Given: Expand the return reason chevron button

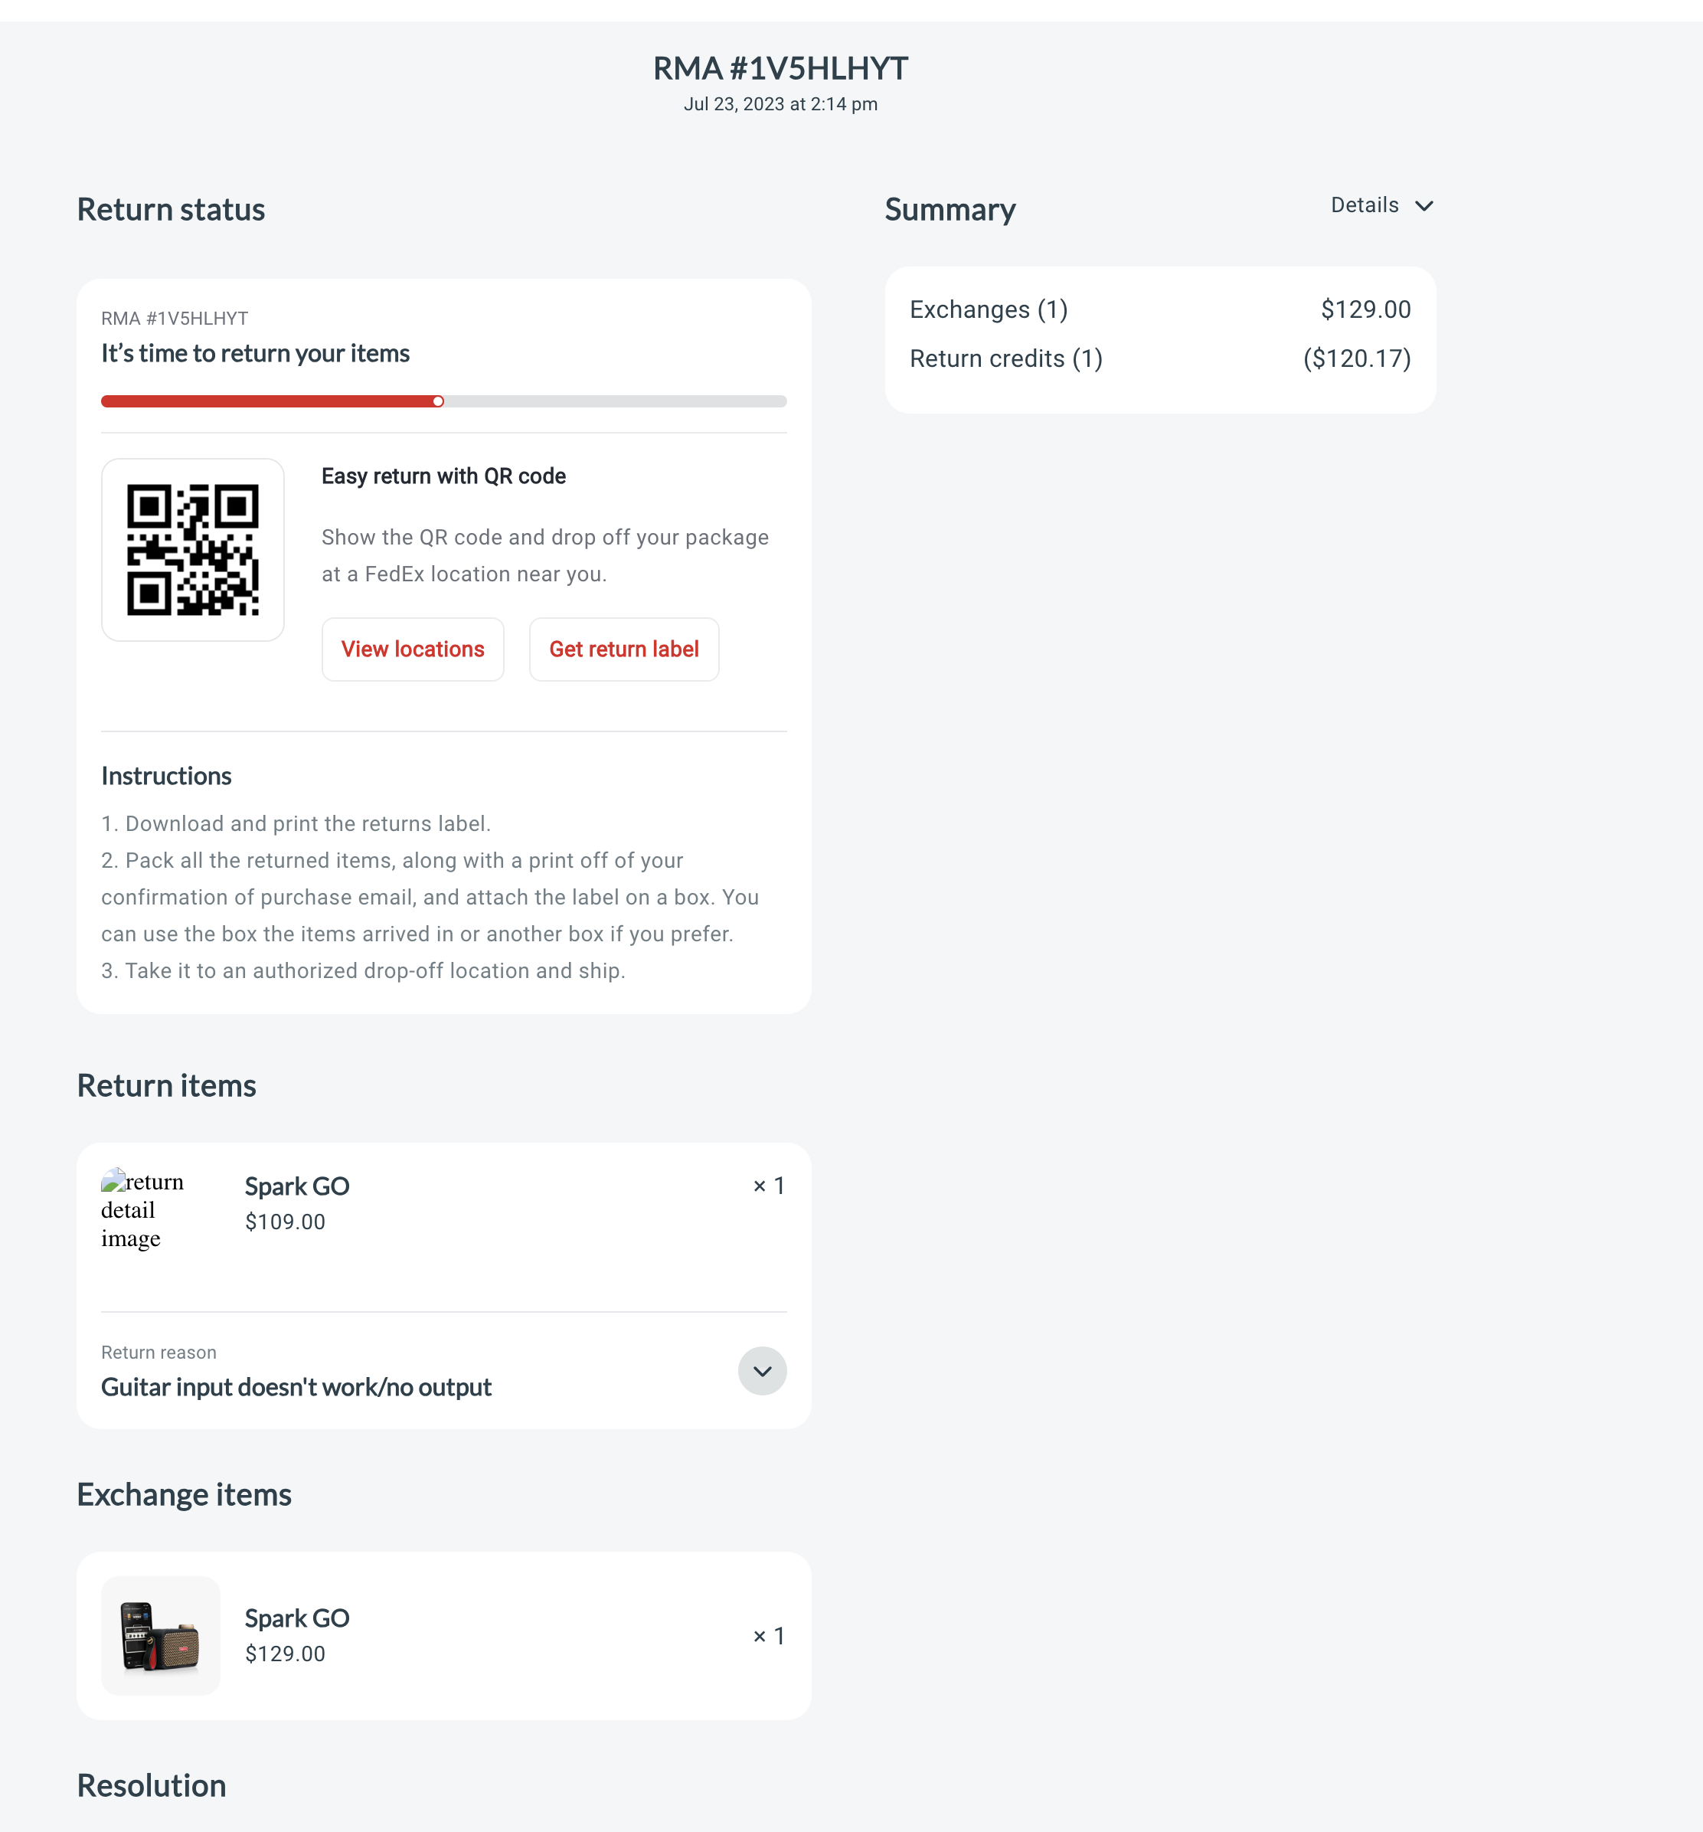Looking at the screenshot, I should click(x=762, y=1371).
